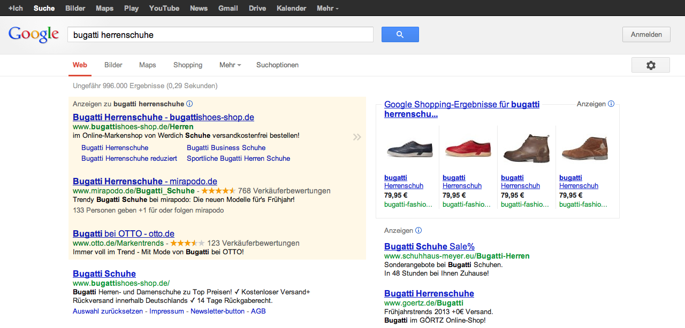This screenshot has height=328, width=685.
Task: Open the 'Bugatti Schuhe Sale%' ad link
Action: pyautogui.click(x=429, y=246)
